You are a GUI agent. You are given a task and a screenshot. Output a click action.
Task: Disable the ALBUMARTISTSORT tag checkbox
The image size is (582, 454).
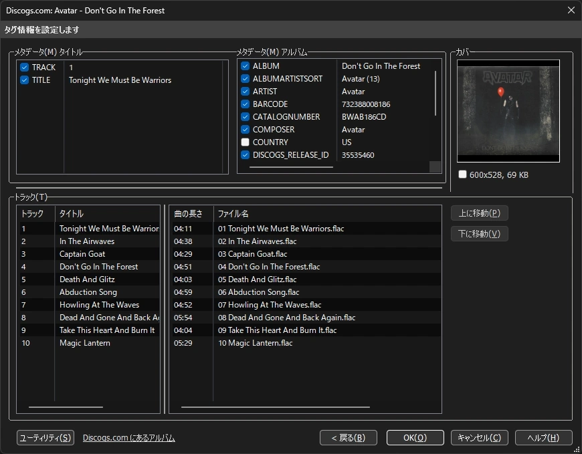[244, 78]
